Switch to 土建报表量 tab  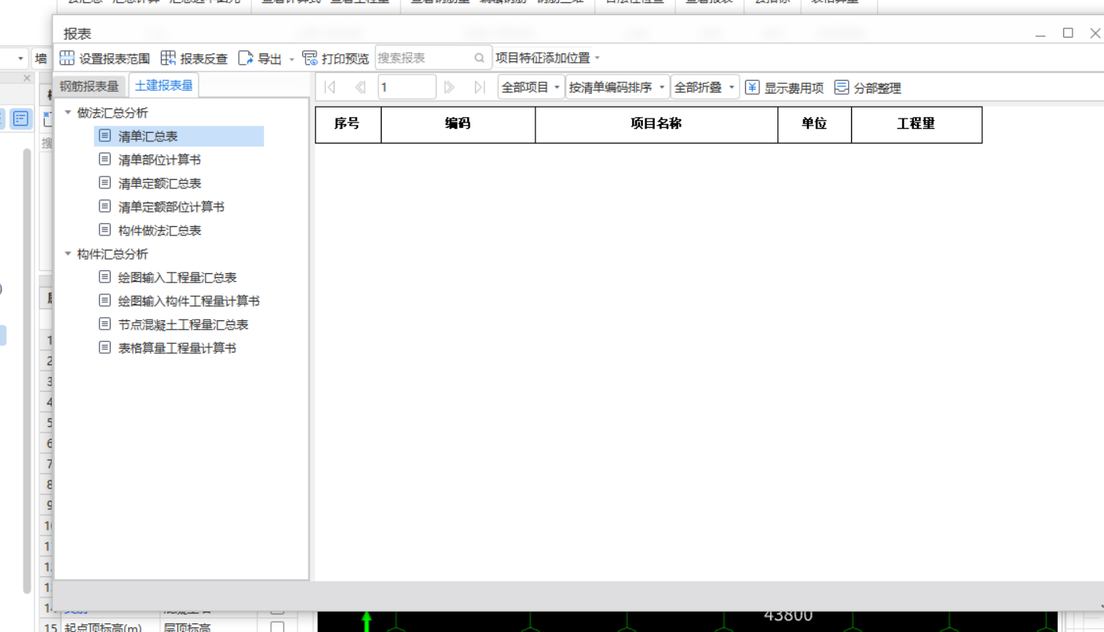point(163,86)
